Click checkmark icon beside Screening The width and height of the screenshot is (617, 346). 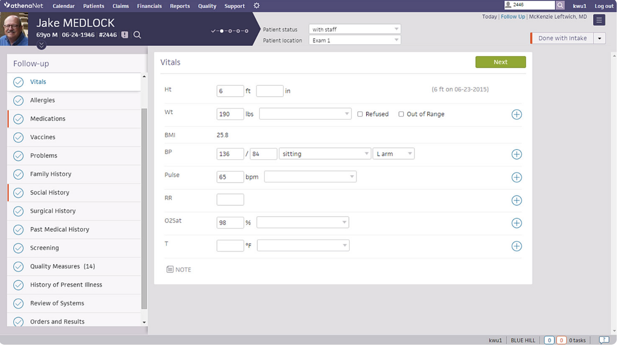pyautogui.click(x=18, y=249)
